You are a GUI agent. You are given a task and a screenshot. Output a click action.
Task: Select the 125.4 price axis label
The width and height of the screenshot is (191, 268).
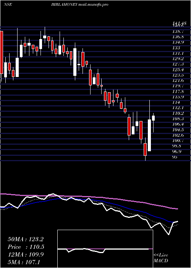(x=178, y=70)
